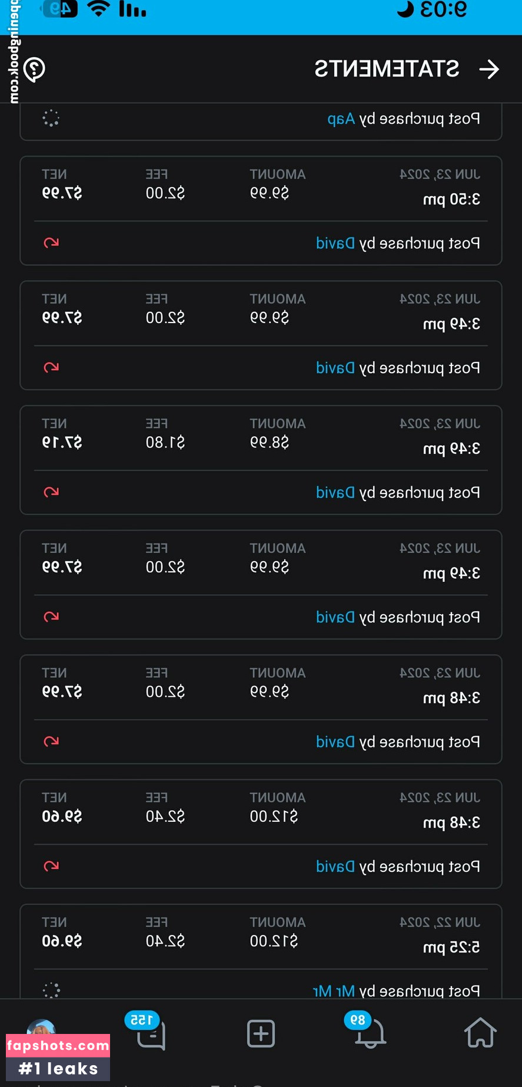
Task: Open messages icon showing 155 badge
Action: [x=151, y=1033]
